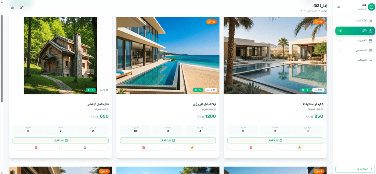Viewport: 376px width, 174px height.
Task: Manage availability of شاليه الجبل الأخضر
Action: pos(61,141)
